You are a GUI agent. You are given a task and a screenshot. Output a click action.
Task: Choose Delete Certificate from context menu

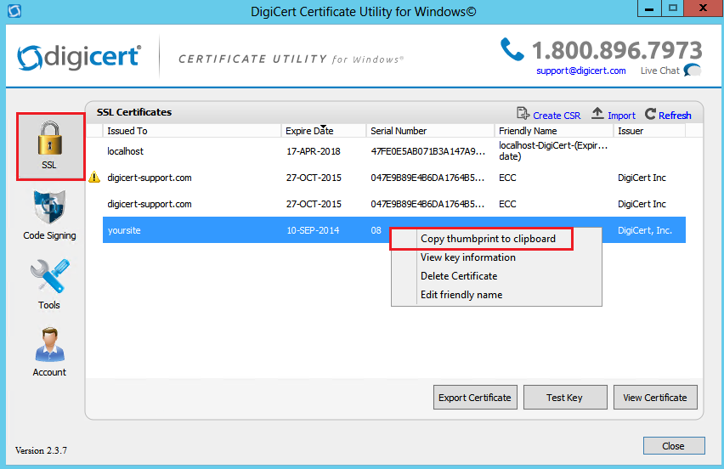[x=459, y=276]
